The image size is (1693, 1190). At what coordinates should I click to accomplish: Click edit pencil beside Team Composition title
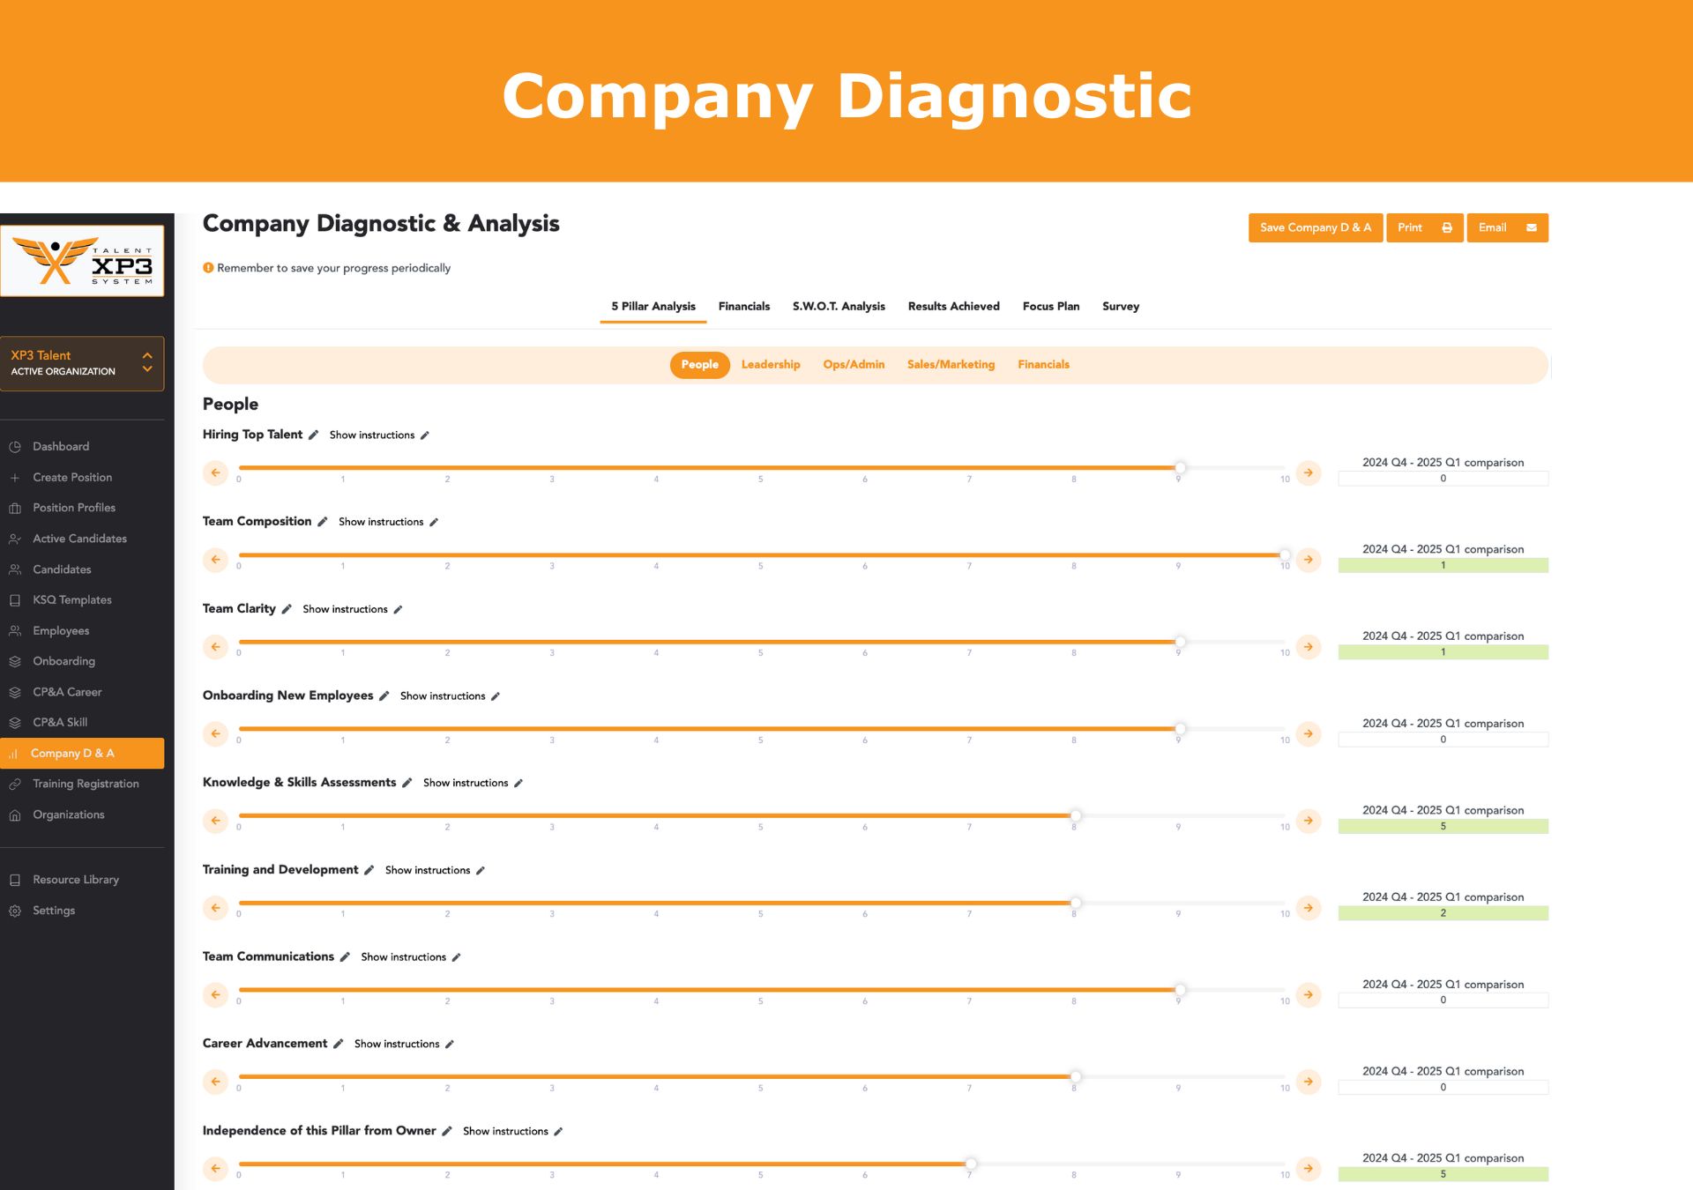[x=323, y=522]
